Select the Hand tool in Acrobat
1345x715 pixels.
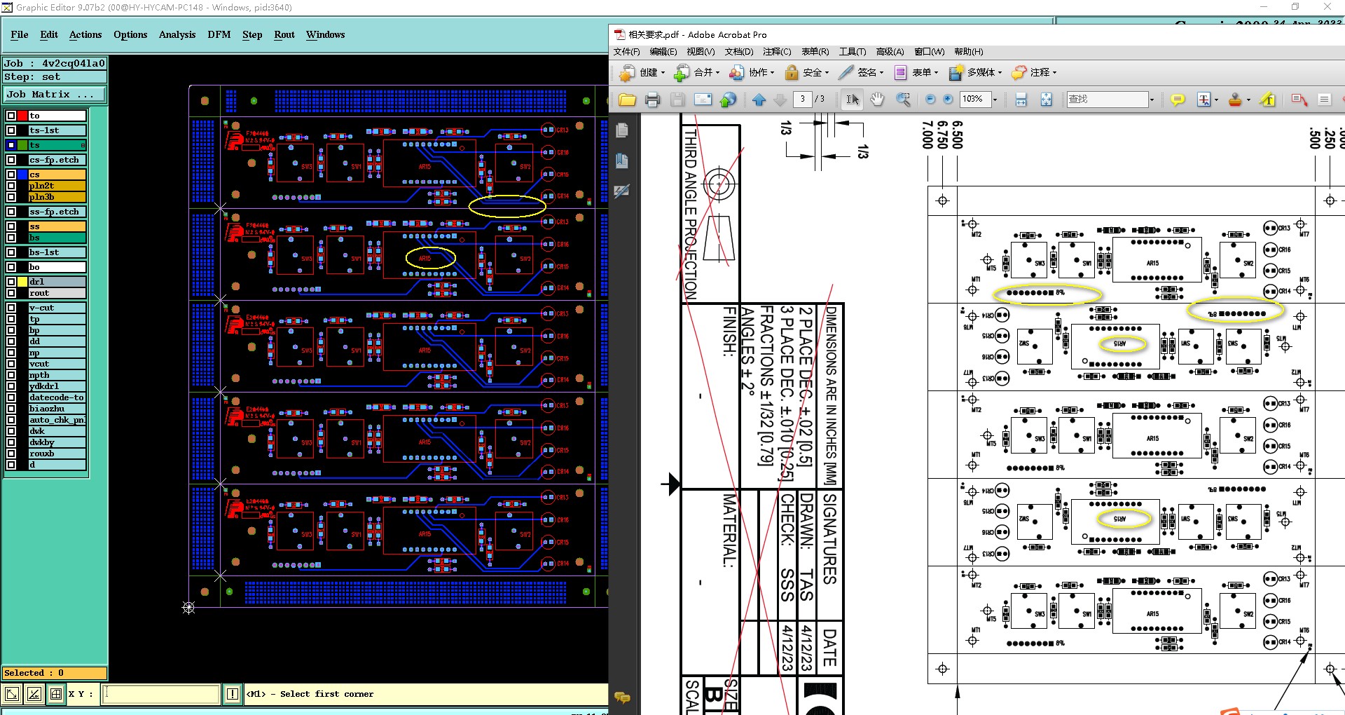877,100
